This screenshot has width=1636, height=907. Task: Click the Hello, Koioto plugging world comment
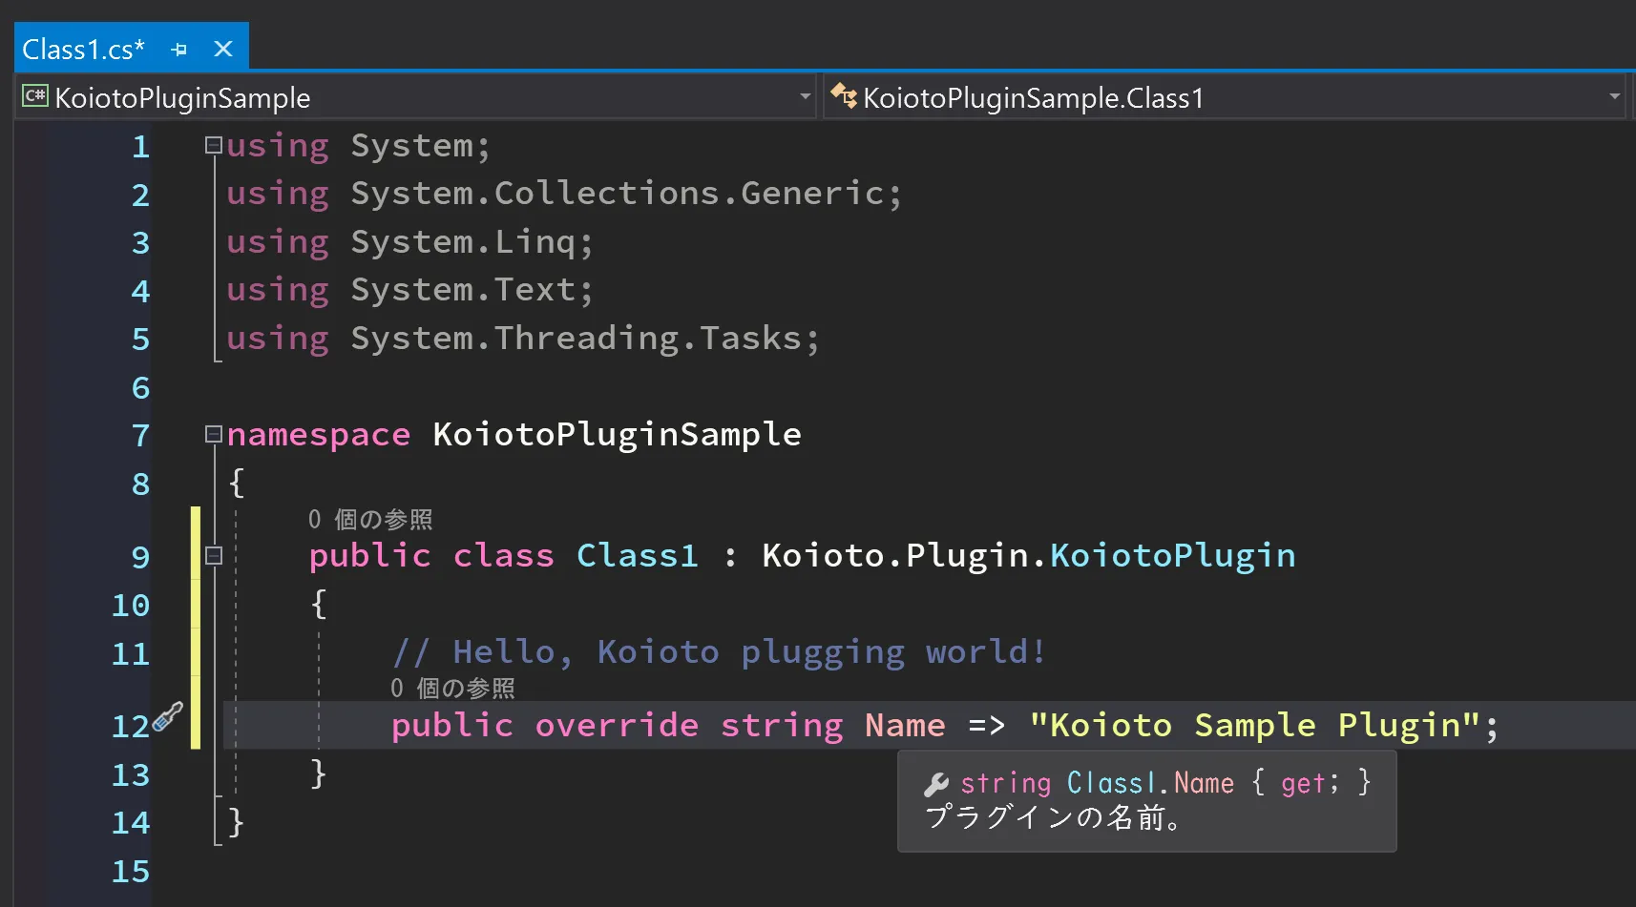[720, 652]
